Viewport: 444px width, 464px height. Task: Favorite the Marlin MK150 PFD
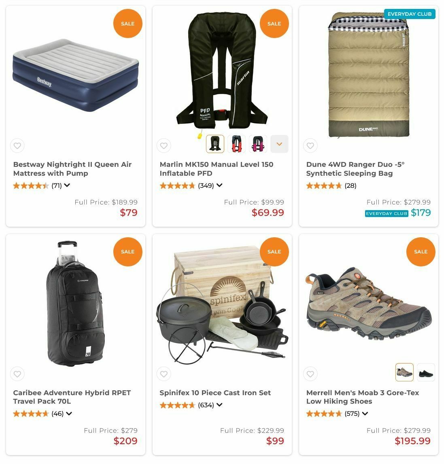point(164,146)
